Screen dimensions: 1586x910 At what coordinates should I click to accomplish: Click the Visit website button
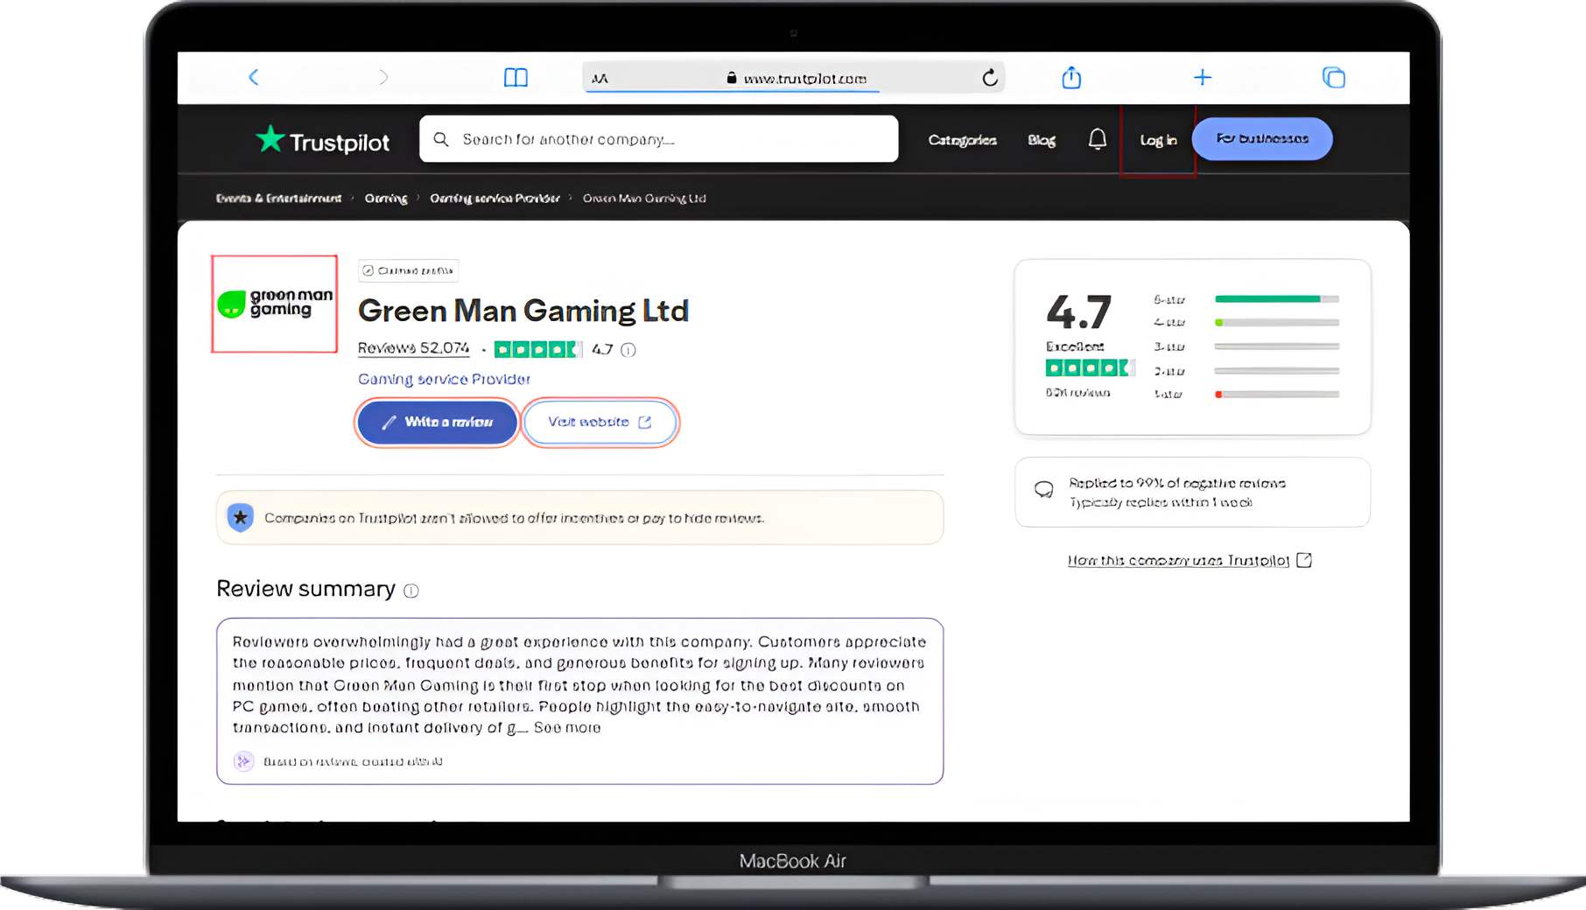tap(600, 423)
